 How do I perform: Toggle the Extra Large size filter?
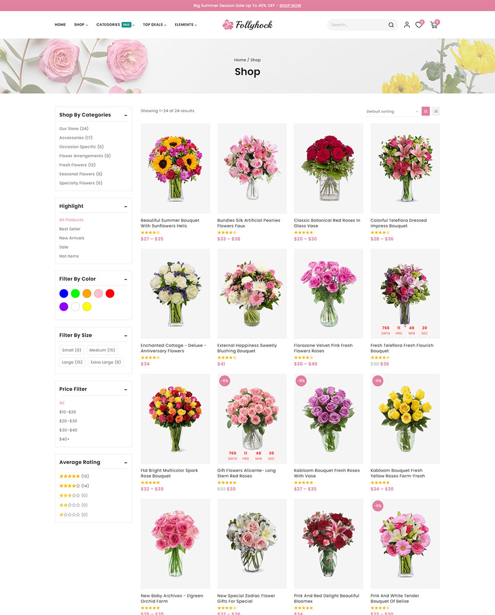coord(105,362)
